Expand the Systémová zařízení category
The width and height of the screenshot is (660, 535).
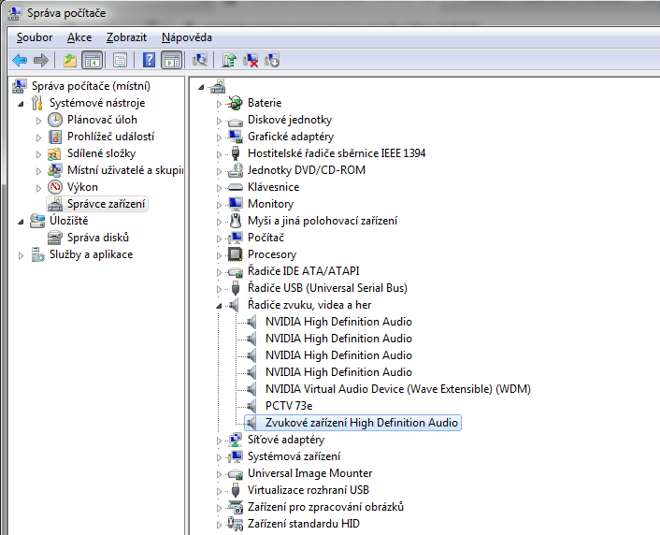pyautogui.click(x=219, y=457)
